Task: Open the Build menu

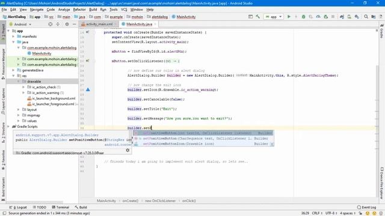Action: pos(93,10)
